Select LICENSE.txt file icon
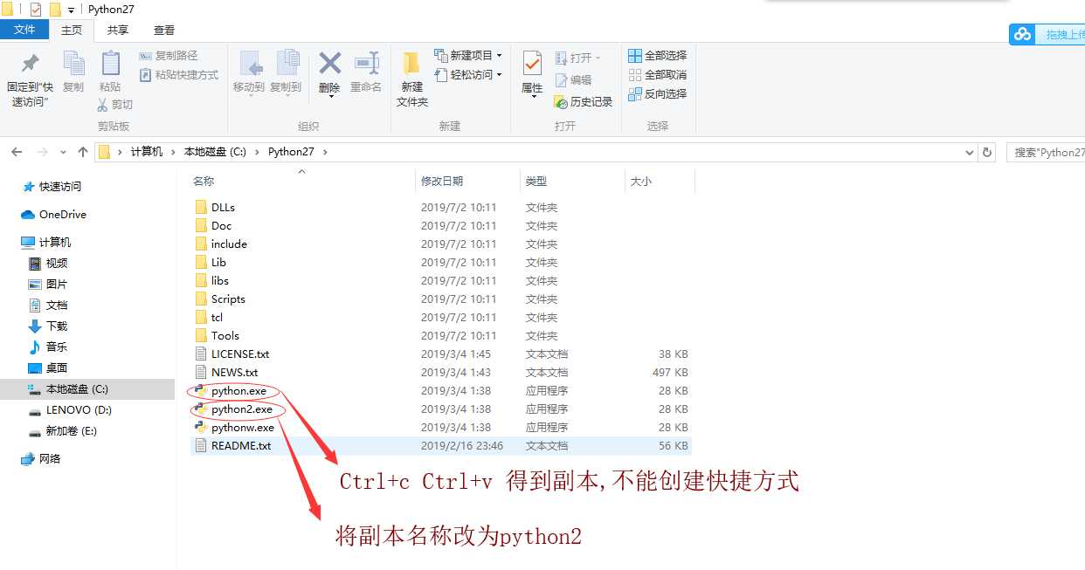Viewport: 1085px width, 570px height. tap(201, 354)
